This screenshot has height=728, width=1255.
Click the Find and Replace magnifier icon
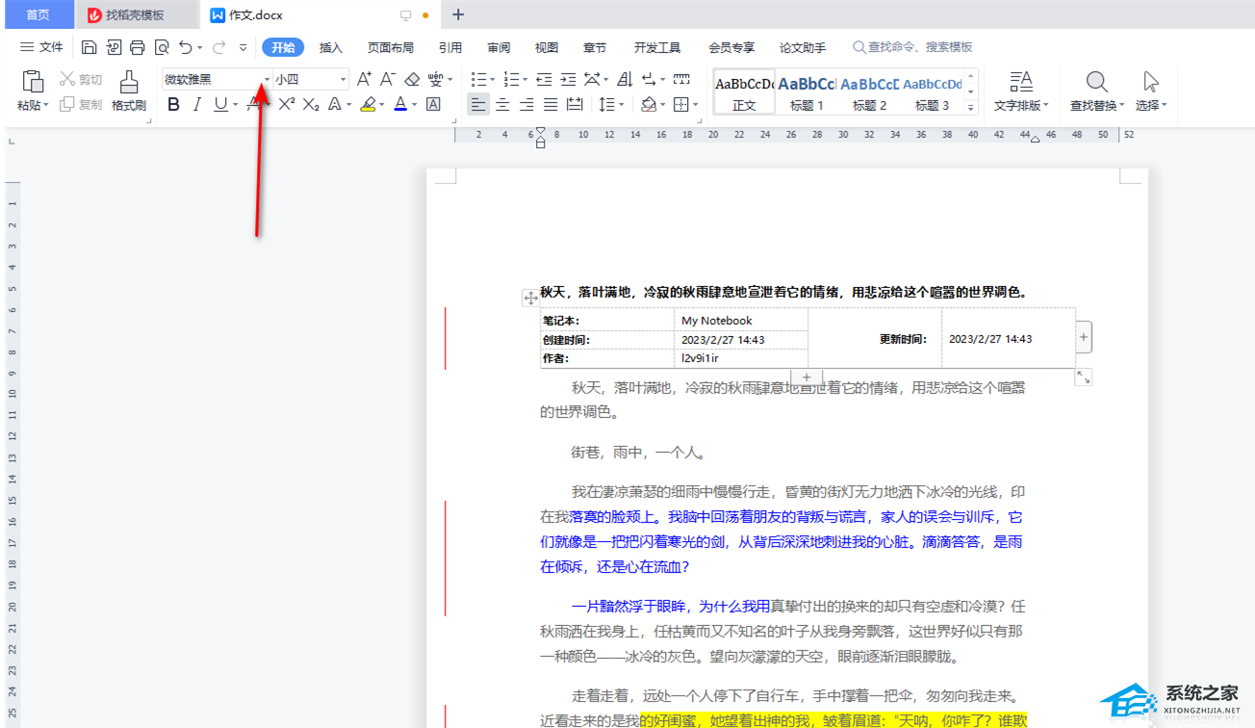(x=1096, y=82)
